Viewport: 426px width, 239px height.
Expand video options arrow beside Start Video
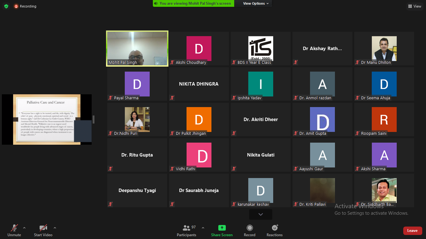click(x=55, y=228)
